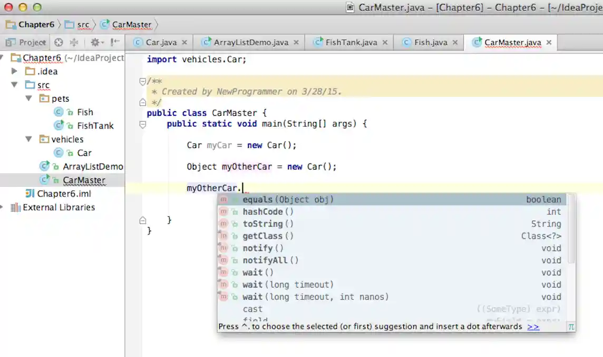Switch to ArrayListDemo.java tab
This screenshot has height=357, width=603.
click(x=251, y=43)
